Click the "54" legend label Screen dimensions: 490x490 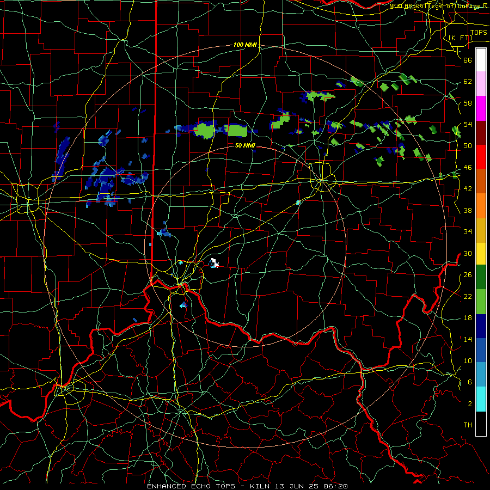pos(468,125)
